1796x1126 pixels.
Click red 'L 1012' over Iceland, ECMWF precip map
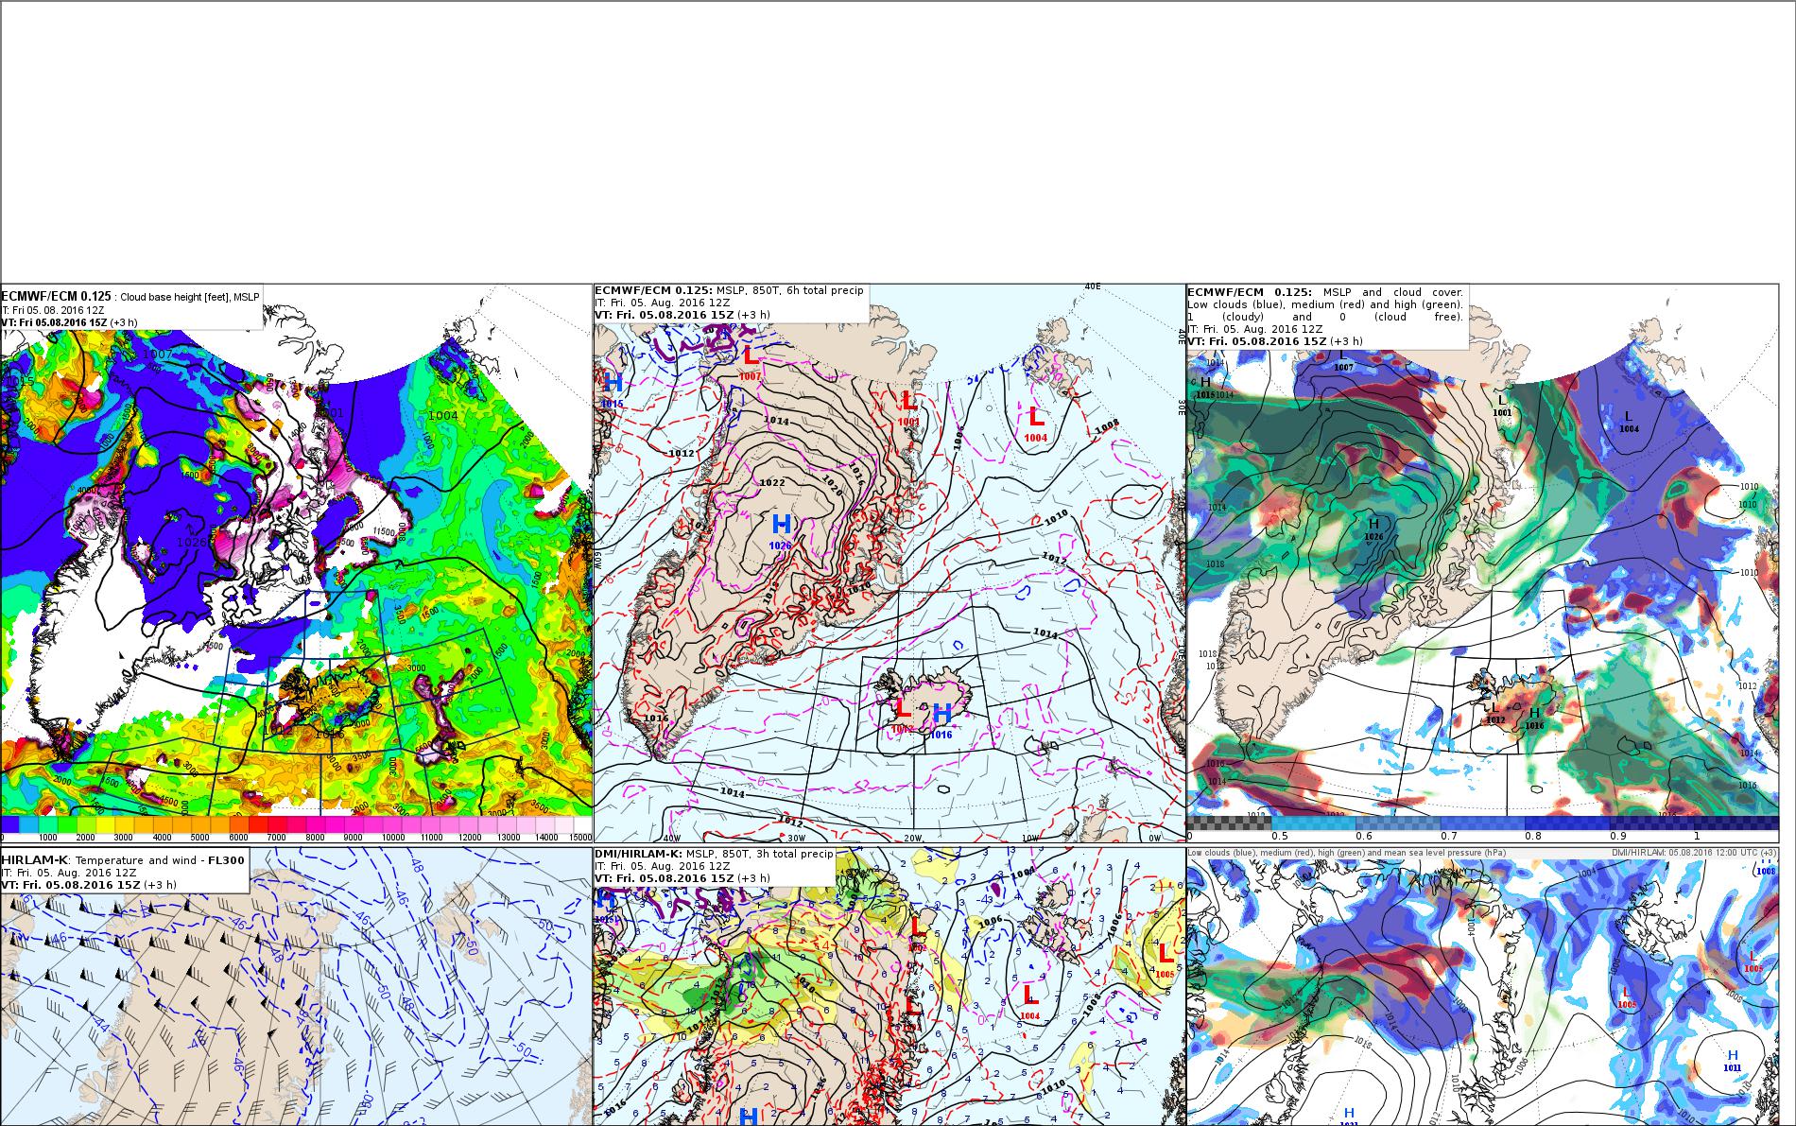coord(903,715)
